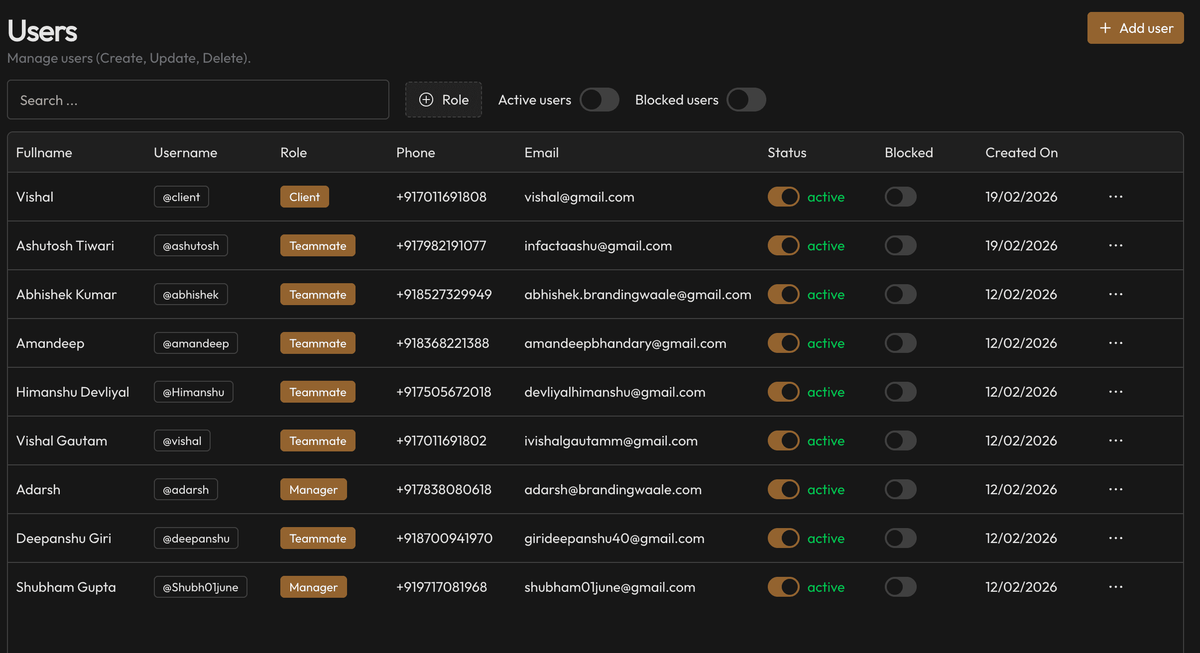Block Shubham Gupta via the blocked switch
The width and height of the screenshot is (1200, 653).
pyautogui.click(x=900, y=587)
